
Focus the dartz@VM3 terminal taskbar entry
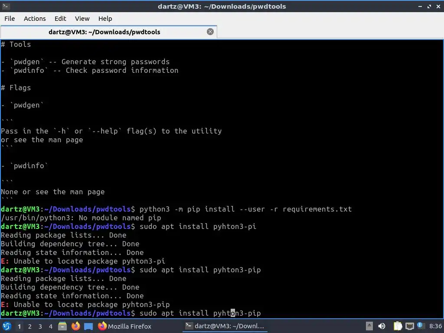[x=225, y=326]
